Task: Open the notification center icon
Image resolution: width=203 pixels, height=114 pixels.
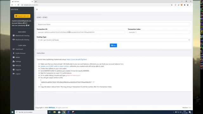Action: (190, 112)
